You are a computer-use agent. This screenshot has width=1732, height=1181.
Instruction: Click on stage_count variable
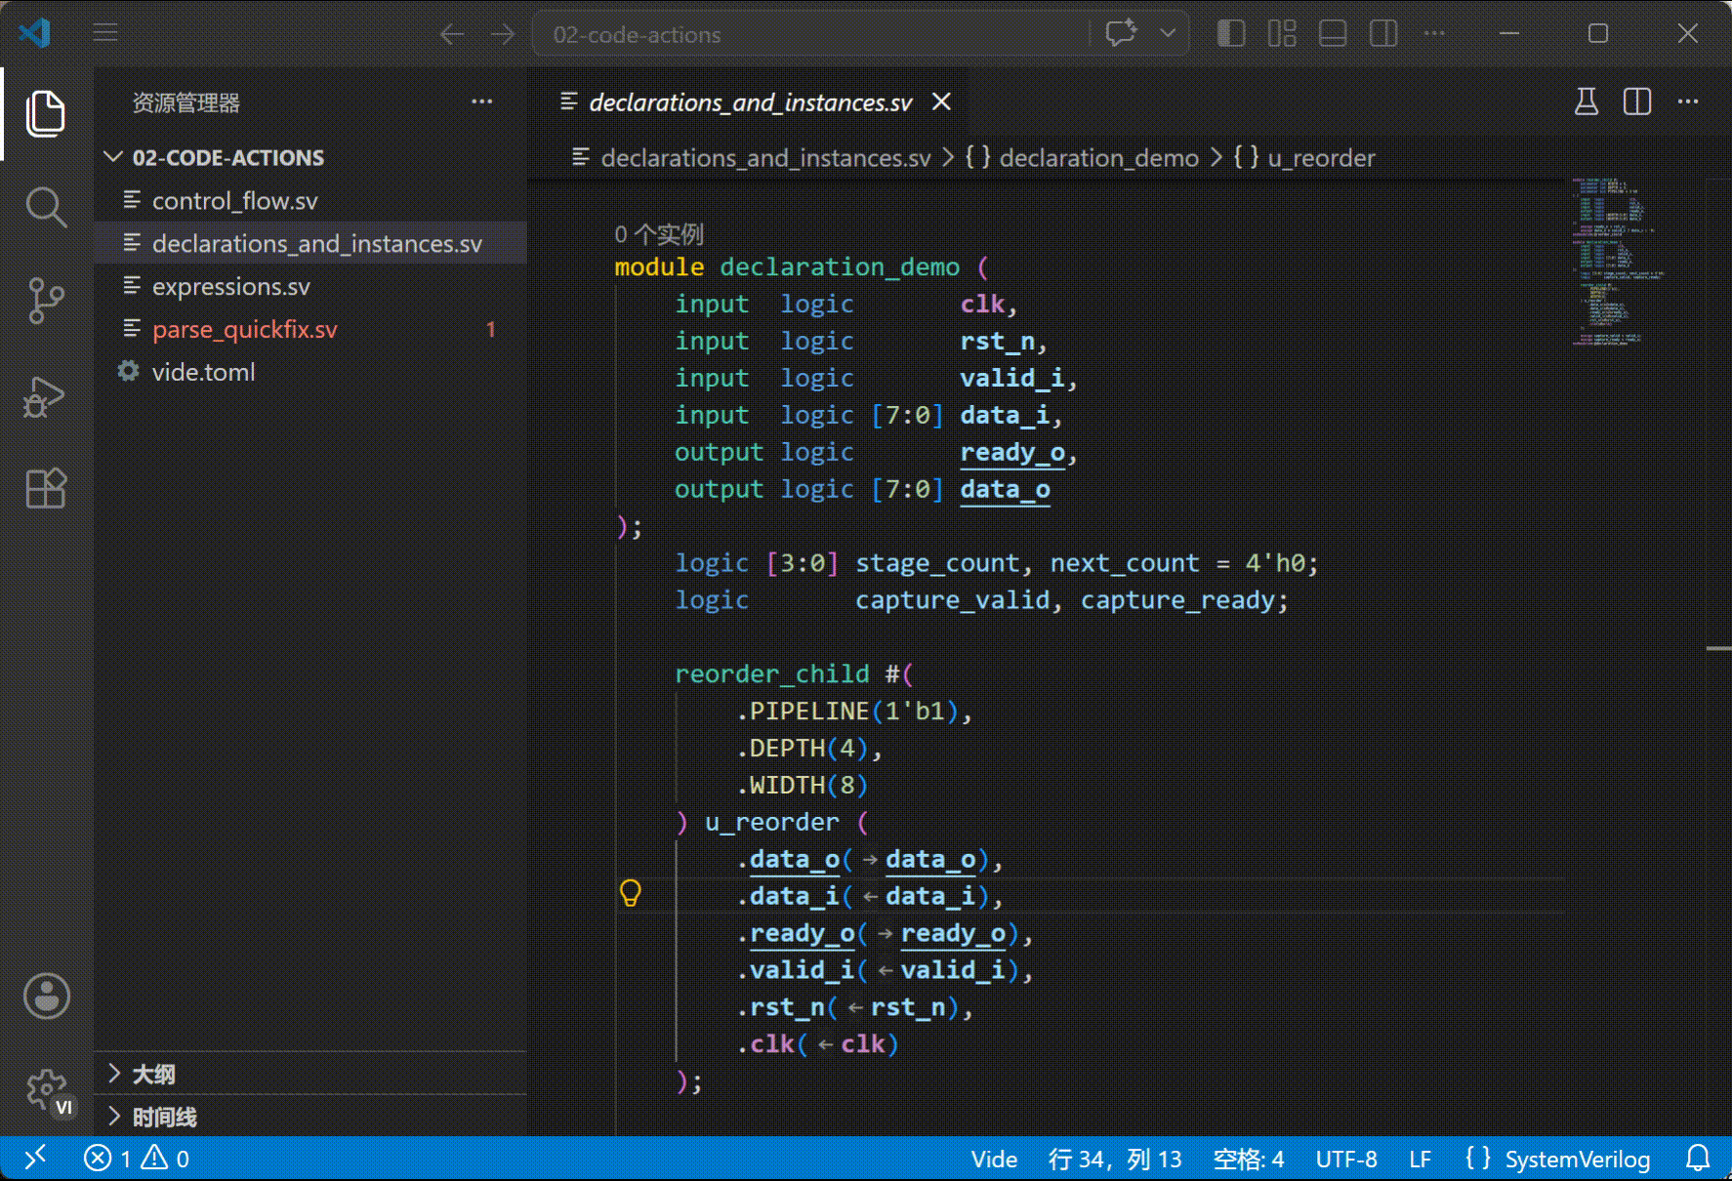tap(937, 563)
